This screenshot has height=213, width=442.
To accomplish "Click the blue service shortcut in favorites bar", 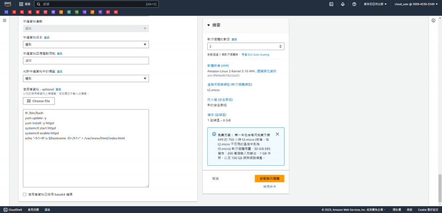I will tap(6, 12).
